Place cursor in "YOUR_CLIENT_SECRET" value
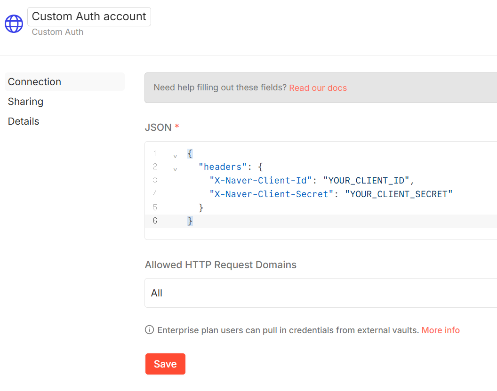The image size is (497, 391). 398,194
